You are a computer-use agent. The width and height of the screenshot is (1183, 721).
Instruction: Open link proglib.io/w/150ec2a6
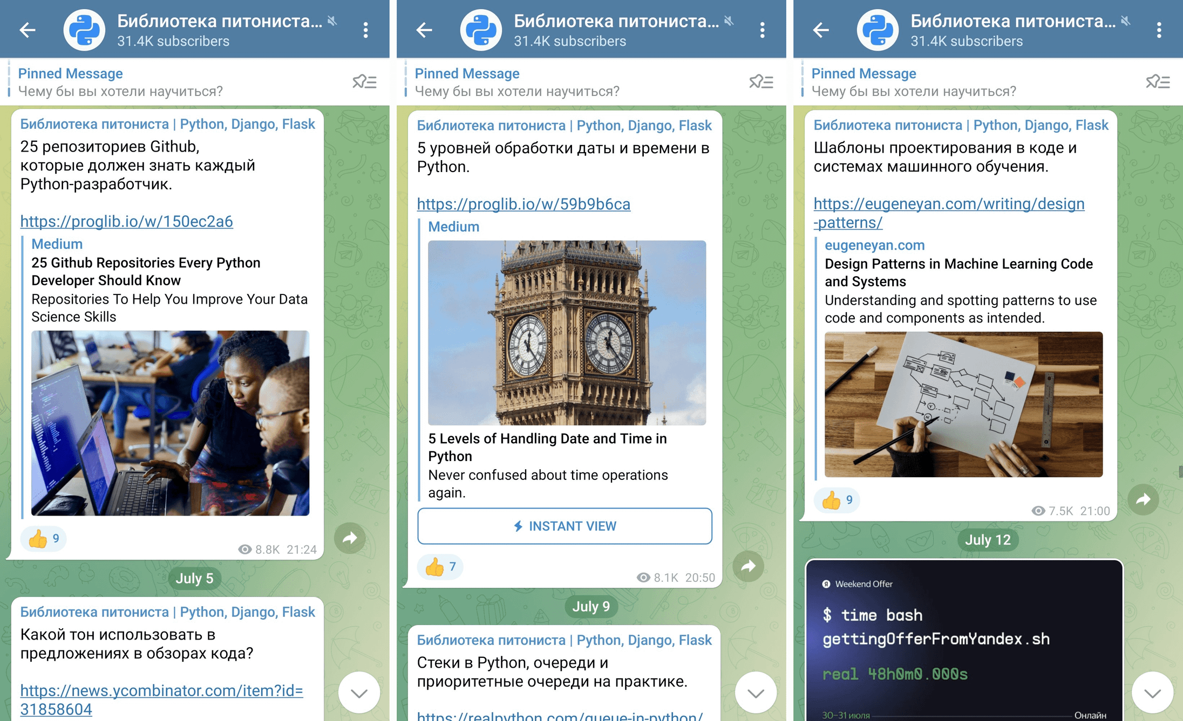pos(127,221)
